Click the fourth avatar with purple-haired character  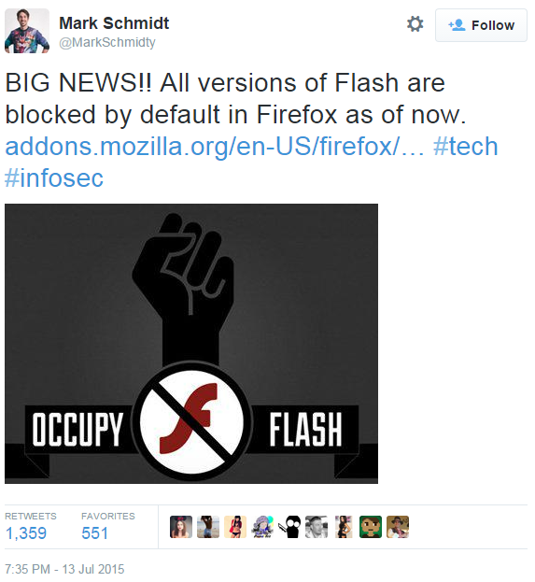(x=262, y=527)
